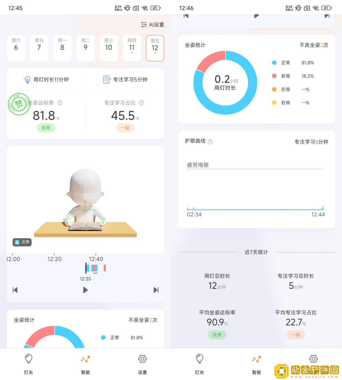Open the 灯光 lamp tab icon
This screenshot has height=380, width=342.
point(28,358)
